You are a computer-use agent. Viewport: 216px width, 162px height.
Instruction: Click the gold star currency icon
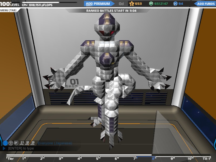(x=131, y=4)
